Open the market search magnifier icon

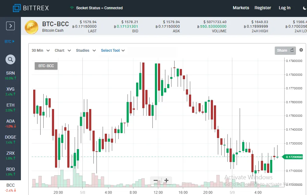click(10, 59)
